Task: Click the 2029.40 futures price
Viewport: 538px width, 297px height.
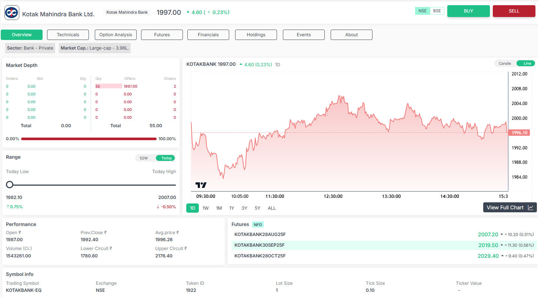Action: pyautogui.click(x=488, y=256)
